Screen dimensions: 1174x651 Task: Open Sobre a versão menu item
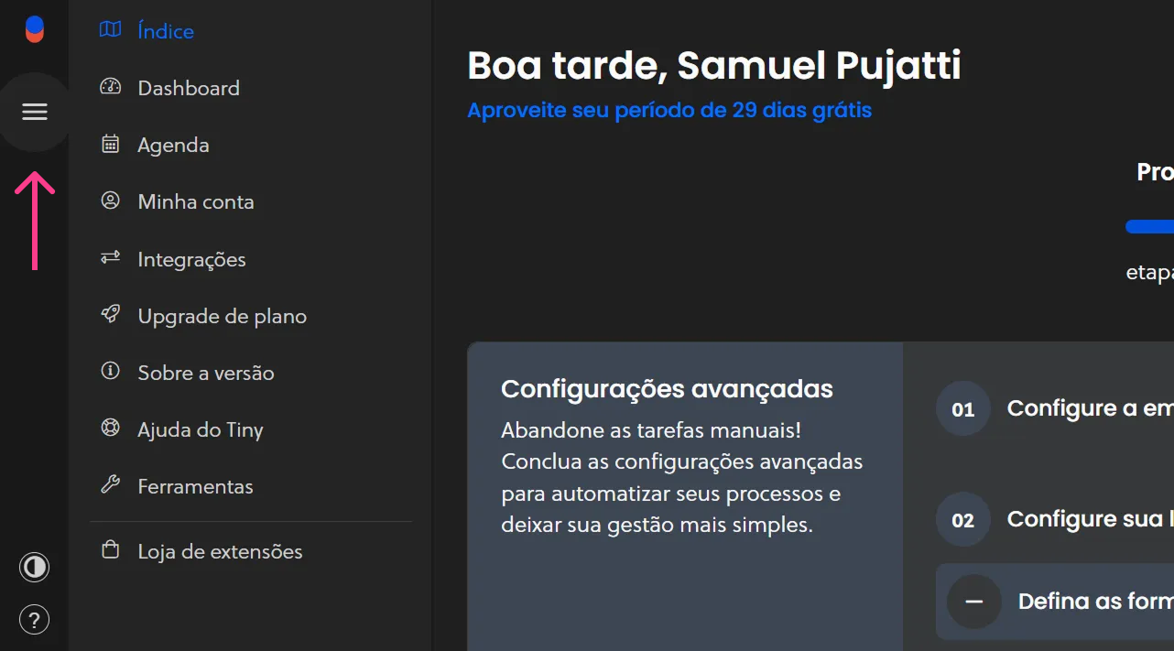[205, 373]
